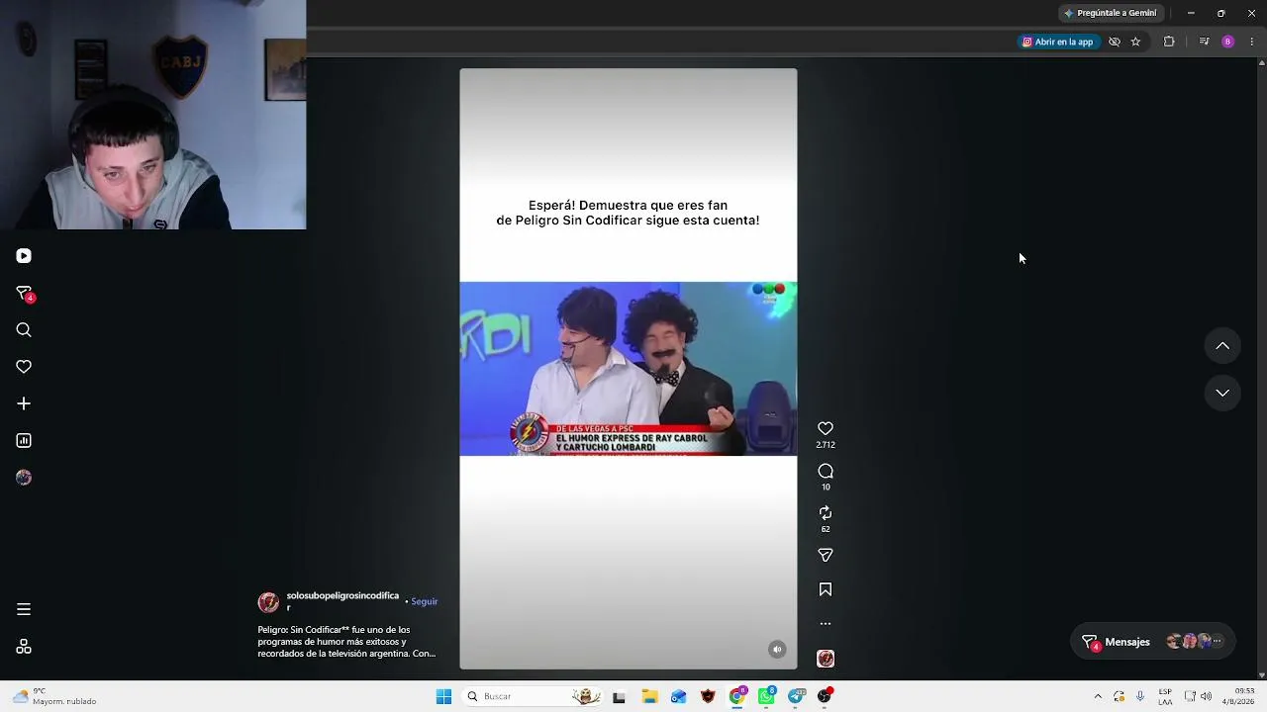Open Instagram search in the sidebar
This screenshot has width=1267, height=712.
[x=24, y=330]
